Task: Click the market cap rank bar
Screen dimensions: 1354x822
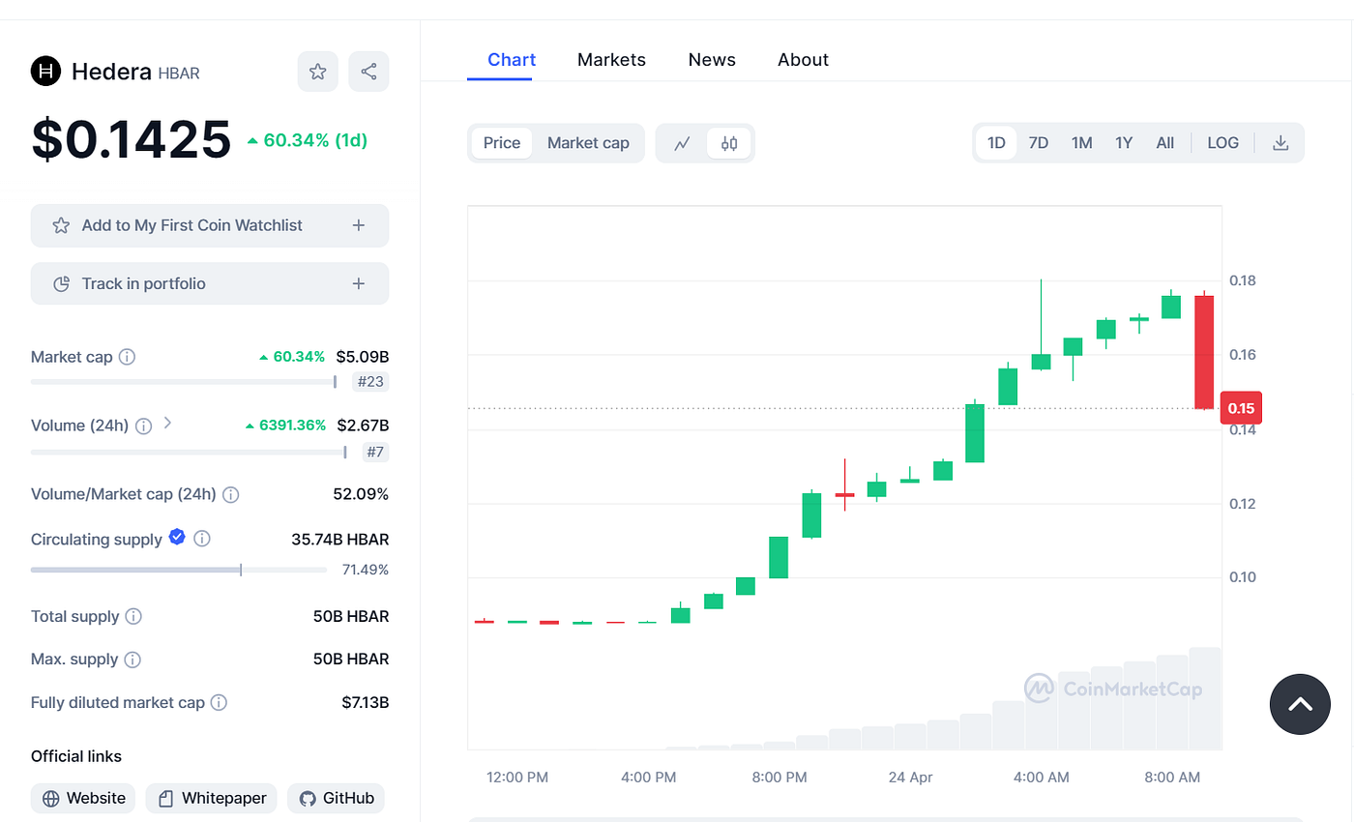Action: pos(184,382)
